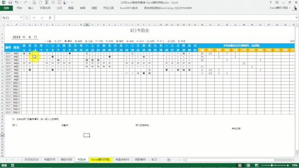Confirm entry with the checkmark icon
This screenshot has height=168, width=299.
[x=42, y=18]
